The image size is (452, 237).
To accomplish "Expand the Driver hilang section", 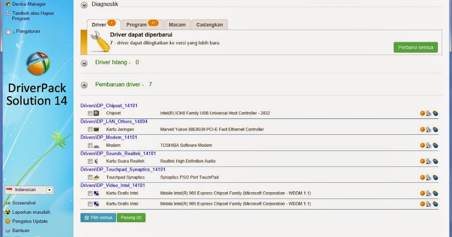I will click(x=84, y=63).
